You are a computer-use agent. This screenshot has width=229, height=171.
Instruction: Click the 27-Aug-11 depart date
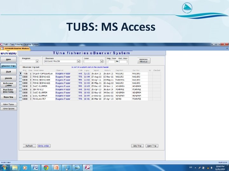[x=96, y=77]
